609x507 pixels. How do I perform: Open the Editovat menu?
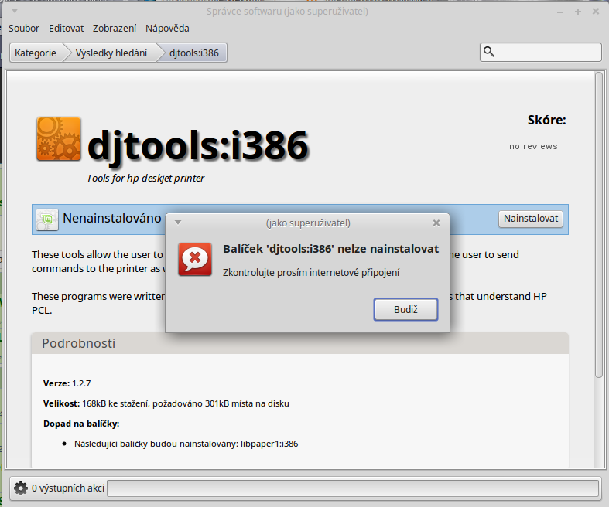point(66,29)
